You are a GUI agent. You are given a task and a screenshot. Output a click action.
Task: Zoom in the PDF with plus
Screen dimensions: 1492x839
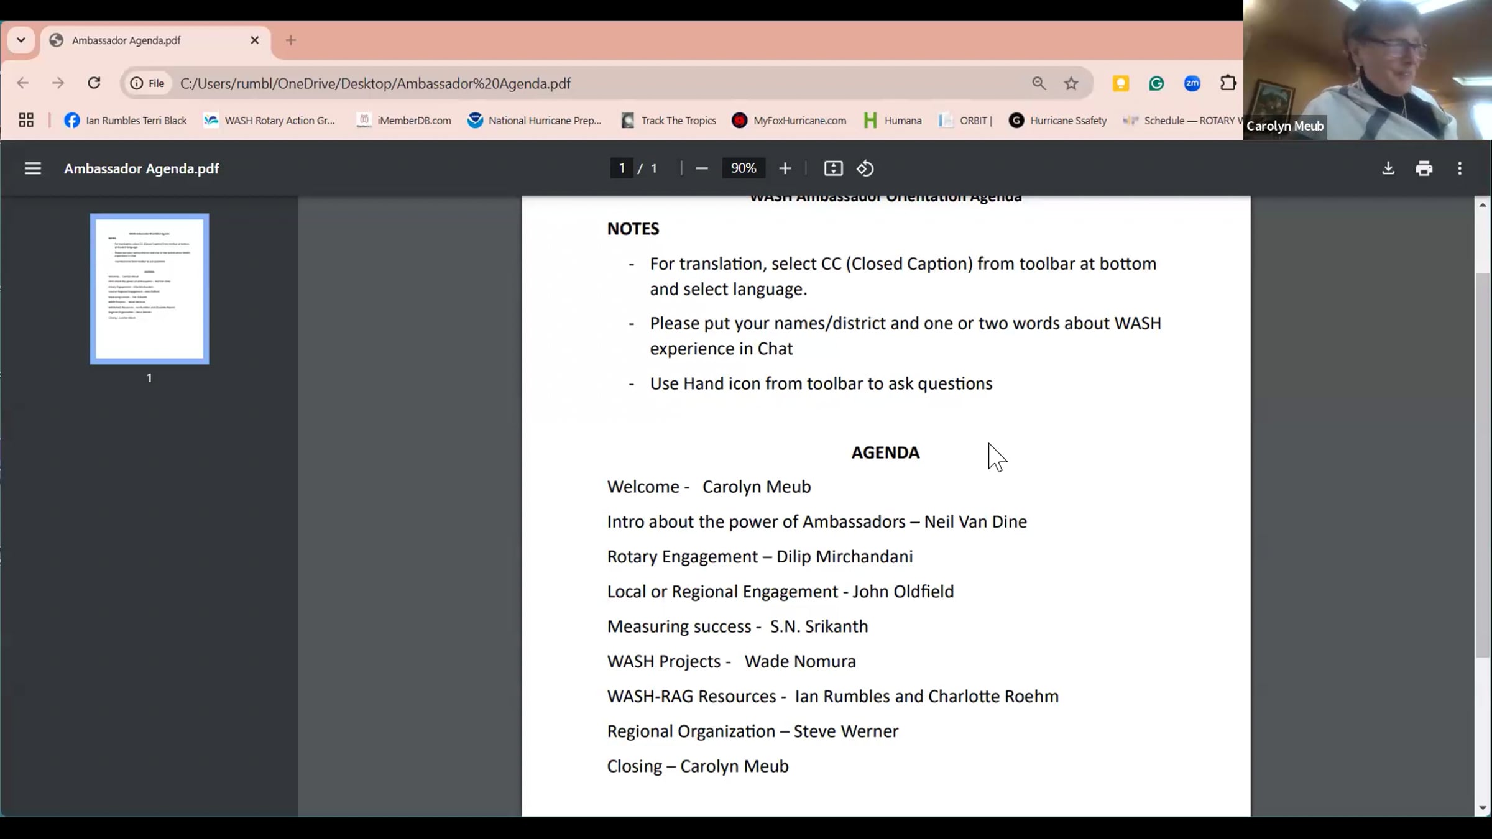coord(785,168)
